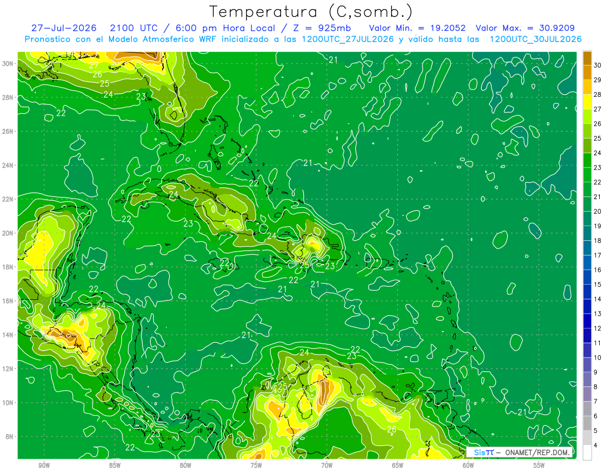Click the '24N' latitude axis label

9,165
